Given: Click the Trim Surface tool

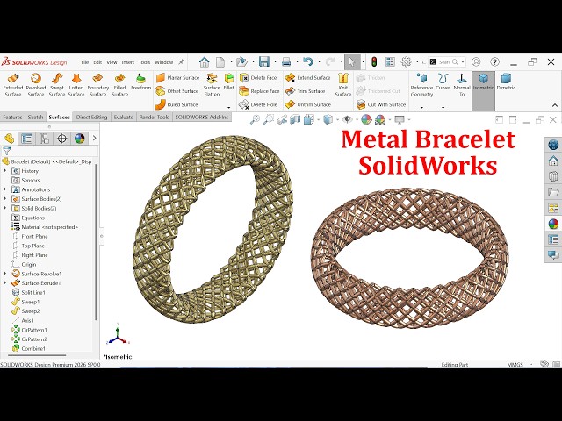Looking at the screenshot, I should [x=305, y=91].
